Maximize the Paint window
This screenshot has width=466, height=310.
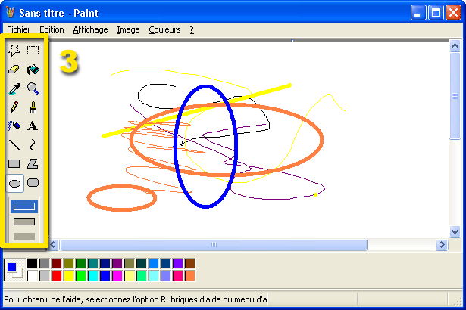click(x=436, y=13)
